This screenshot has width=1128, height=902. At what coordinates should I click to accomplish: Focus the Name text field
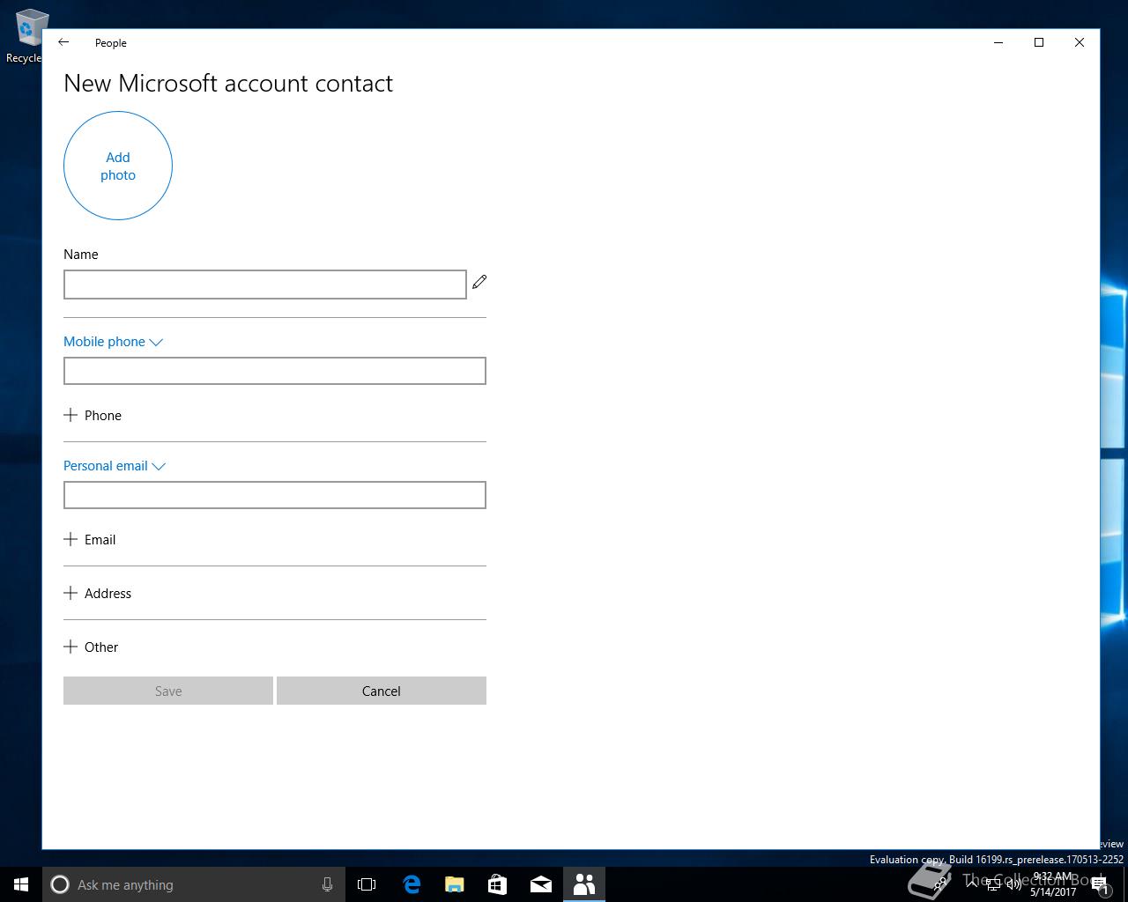coord(265,285)
